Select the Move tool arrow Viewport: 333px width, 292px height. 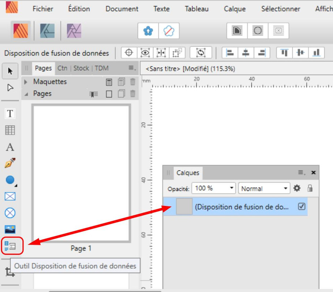click(10, 71)
